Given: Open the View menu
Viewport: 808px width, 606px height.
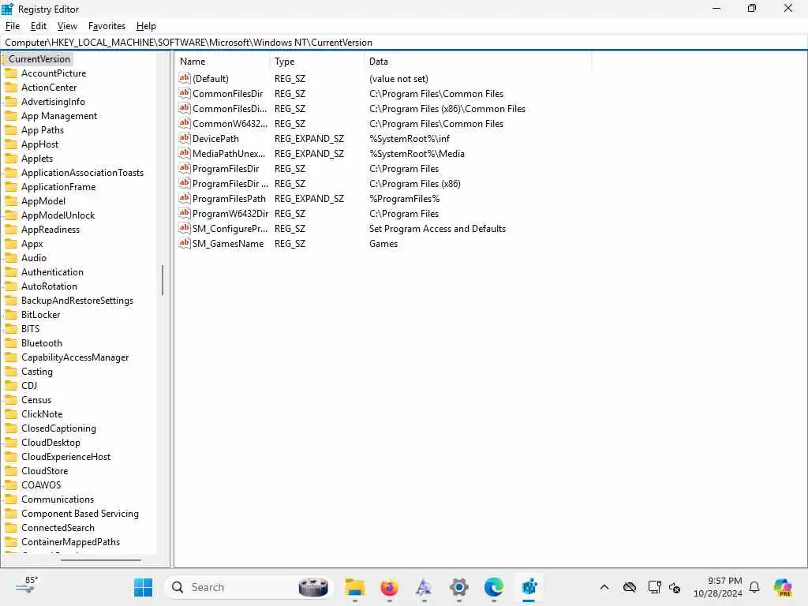Looking at the screenshot, I should click(67, 26).
